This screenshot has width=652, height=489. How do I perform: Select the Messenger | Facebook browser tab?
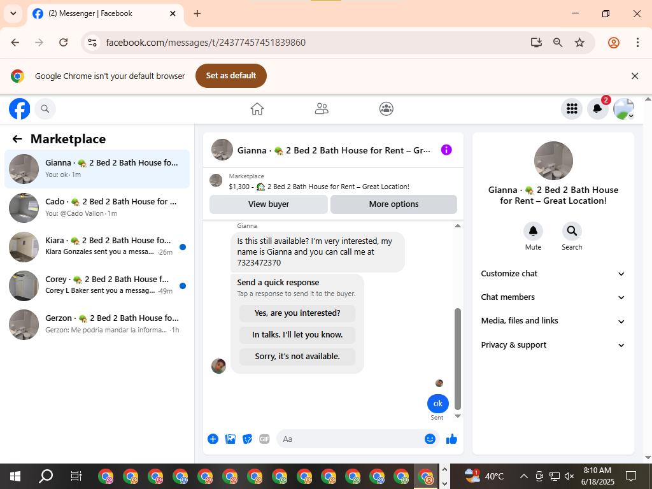[106, 14]
